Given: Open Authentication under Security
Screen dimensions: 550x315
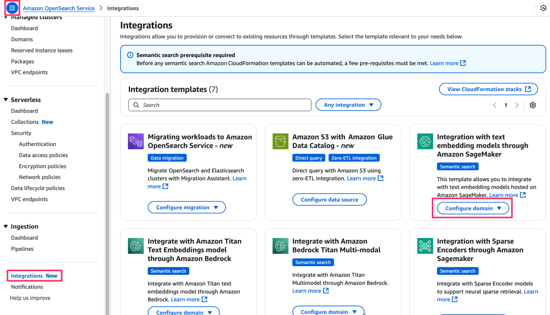Looking at the screenshot, I should (37, 144).
